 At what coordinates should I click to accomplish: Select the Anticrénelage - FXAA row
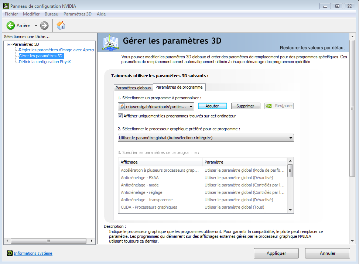pyautogui.click(x=203, y=178)
